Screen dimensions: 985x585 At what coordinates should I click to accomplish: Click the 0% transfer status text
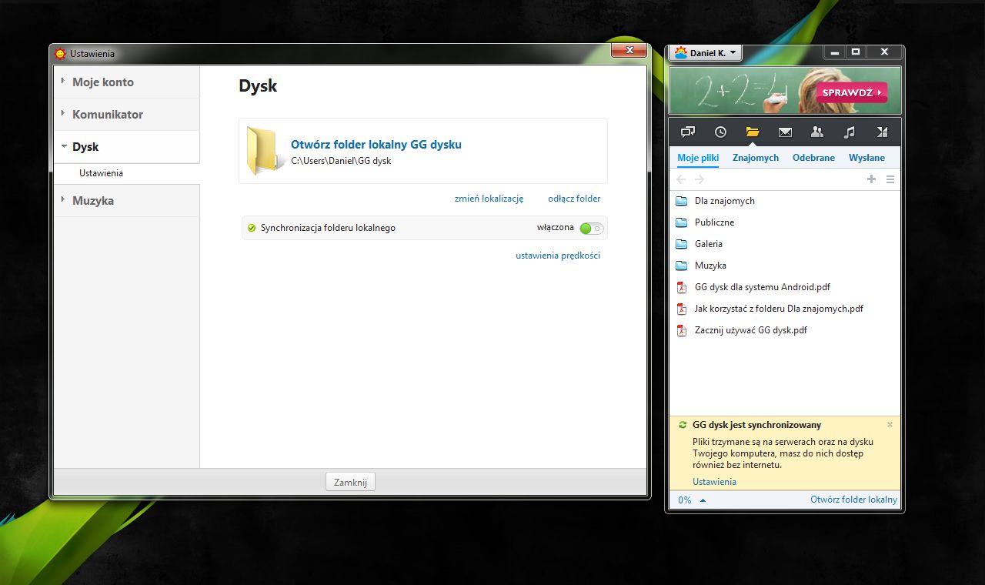[x=685, y=500]
